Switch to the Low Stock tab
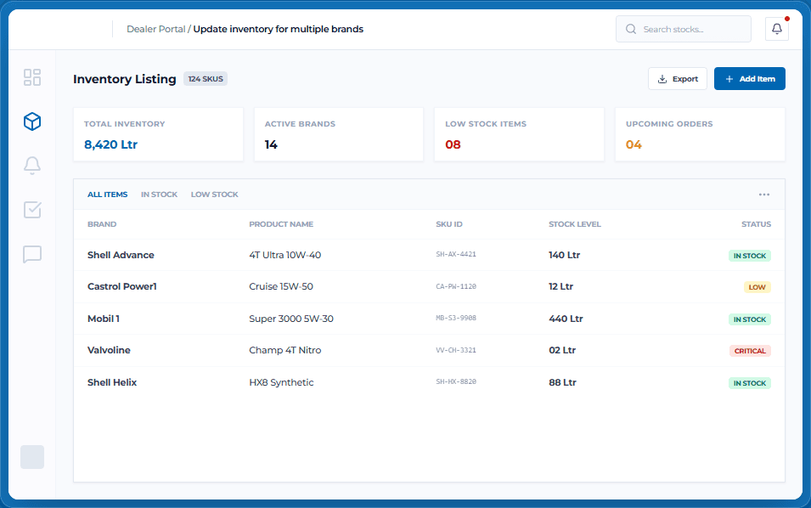The width and height of the screenshot is (811, 508). click(214, 195)
